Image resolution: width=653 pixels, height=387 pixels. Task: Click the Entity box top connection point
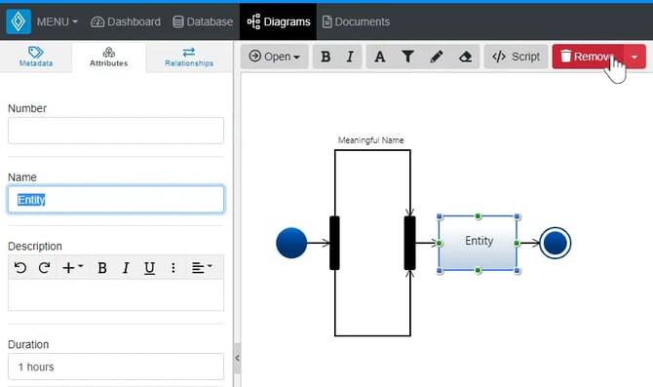coord(479,216)
